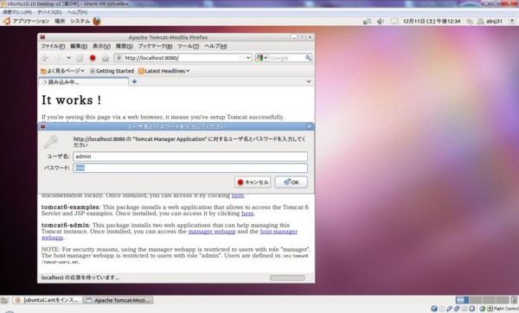This screenshot has width=519, height=313.
Task: Open the 編集(E) menu in Firefox
Action: (x=79, y=47)
